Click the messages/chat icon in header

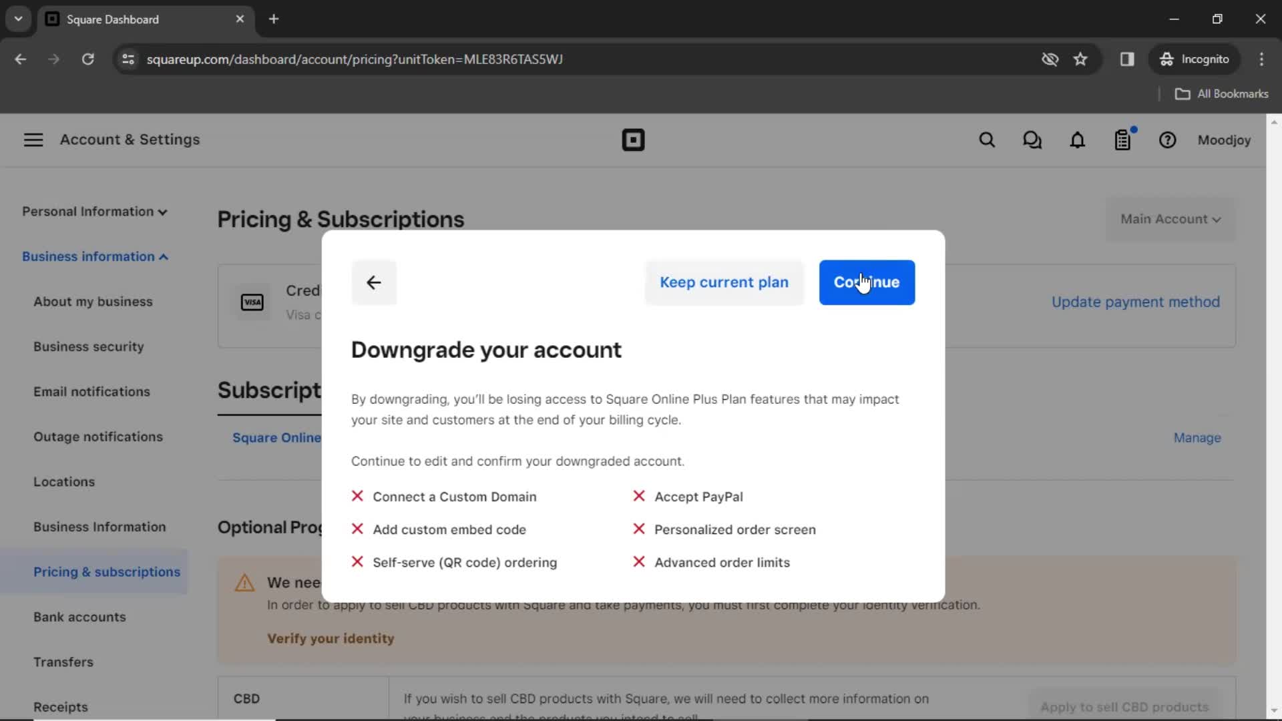tap(1032, 140)
